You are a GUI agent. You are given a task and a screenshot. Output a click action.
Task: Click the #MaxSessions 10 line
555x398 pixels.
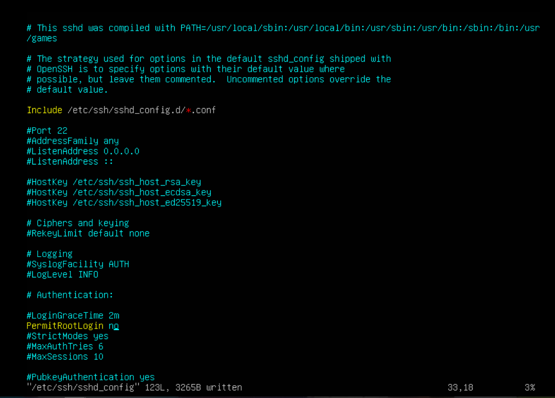pos(65,356)
